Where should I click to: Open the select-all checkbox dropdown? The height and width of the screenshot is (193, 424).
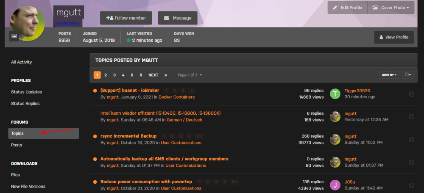click(x=408, y=75)
